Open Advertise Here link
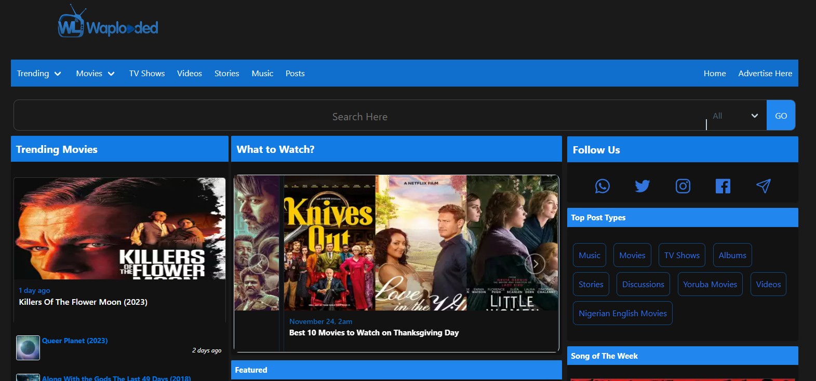 [x=765, y=74]
